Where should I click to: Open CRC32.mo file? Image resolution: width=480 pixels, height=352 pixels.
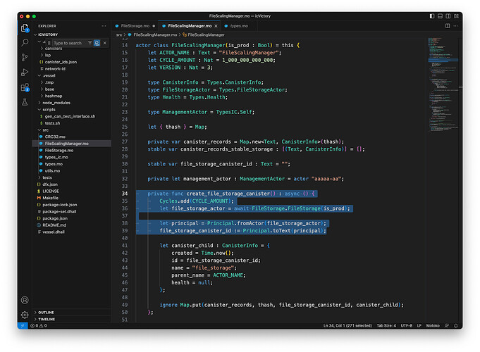click(x=55, y=137)
